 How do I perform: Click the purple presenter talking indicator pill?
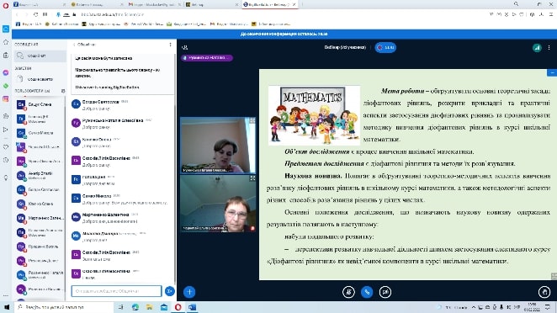coord(207,57)
